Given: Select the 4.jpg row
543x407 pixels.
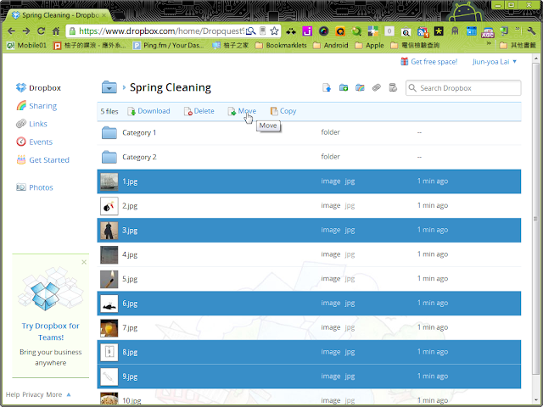Looking at the screenshot, I should tap(309, 254).
